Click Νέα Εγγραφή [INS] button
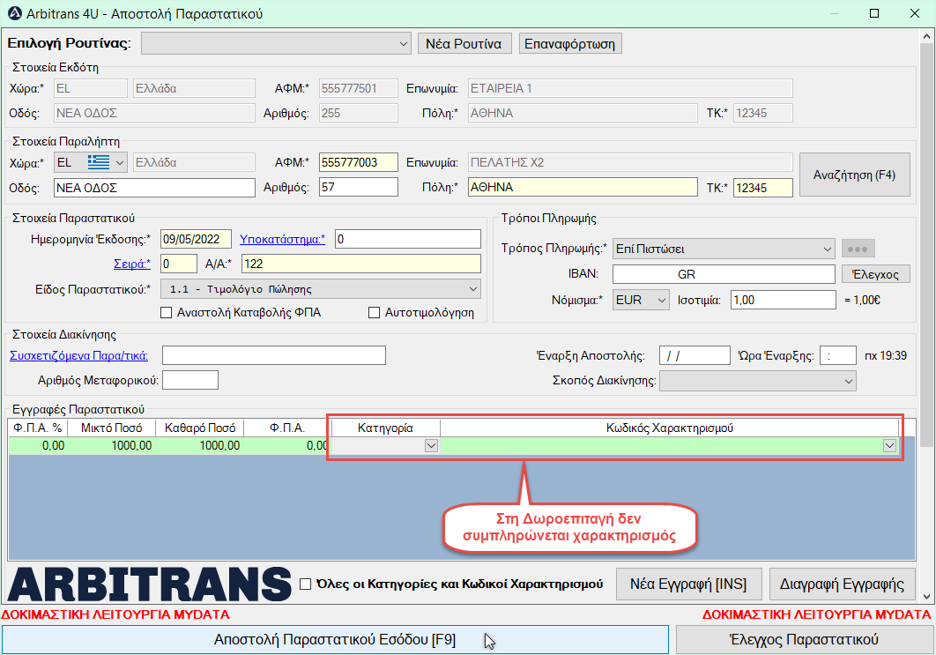Viewport: 936px width, 655px height. 688,584
